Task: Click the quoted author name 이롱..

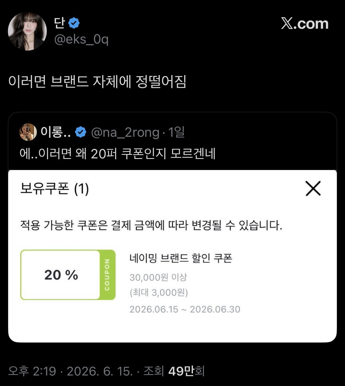Action: (56, 132)
